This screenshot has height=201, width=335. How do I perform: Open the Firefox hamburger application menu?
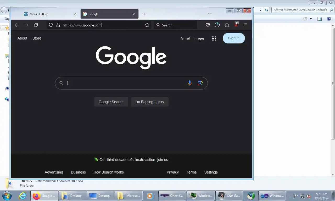point(245,25)
